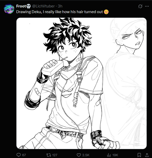Open the Deku drawing image

[81, 83]
